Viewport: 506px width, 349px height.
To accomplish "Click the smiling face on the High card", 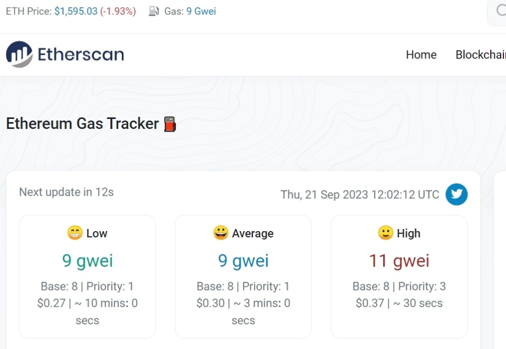I will tap(386, 233).
